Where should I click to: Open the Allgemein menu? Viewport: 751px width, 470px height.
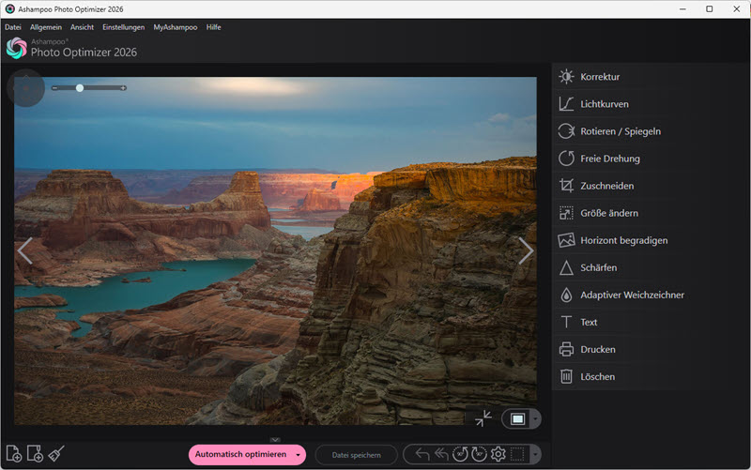(46, 27)
